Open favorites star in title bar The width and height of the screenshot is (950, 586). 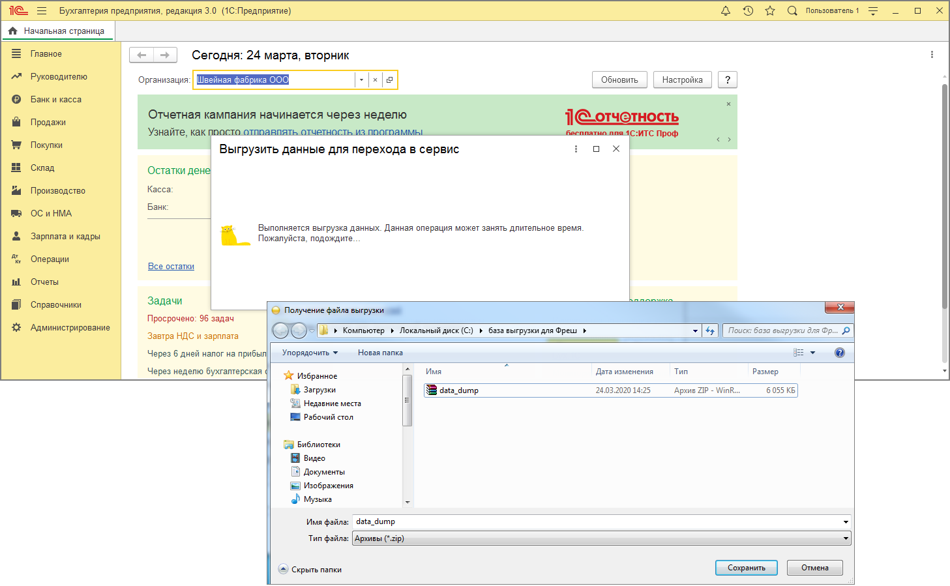click(770, 10)
